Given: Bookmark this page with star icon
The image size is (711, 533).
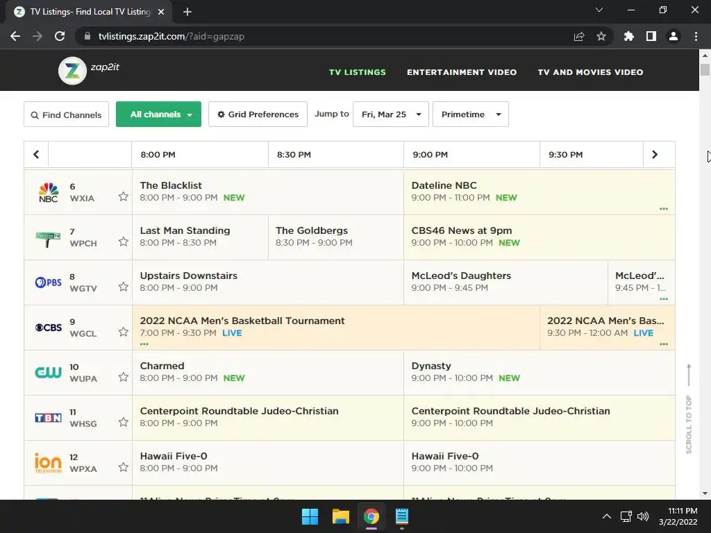Looking at the screenshot, I should 601,36.
